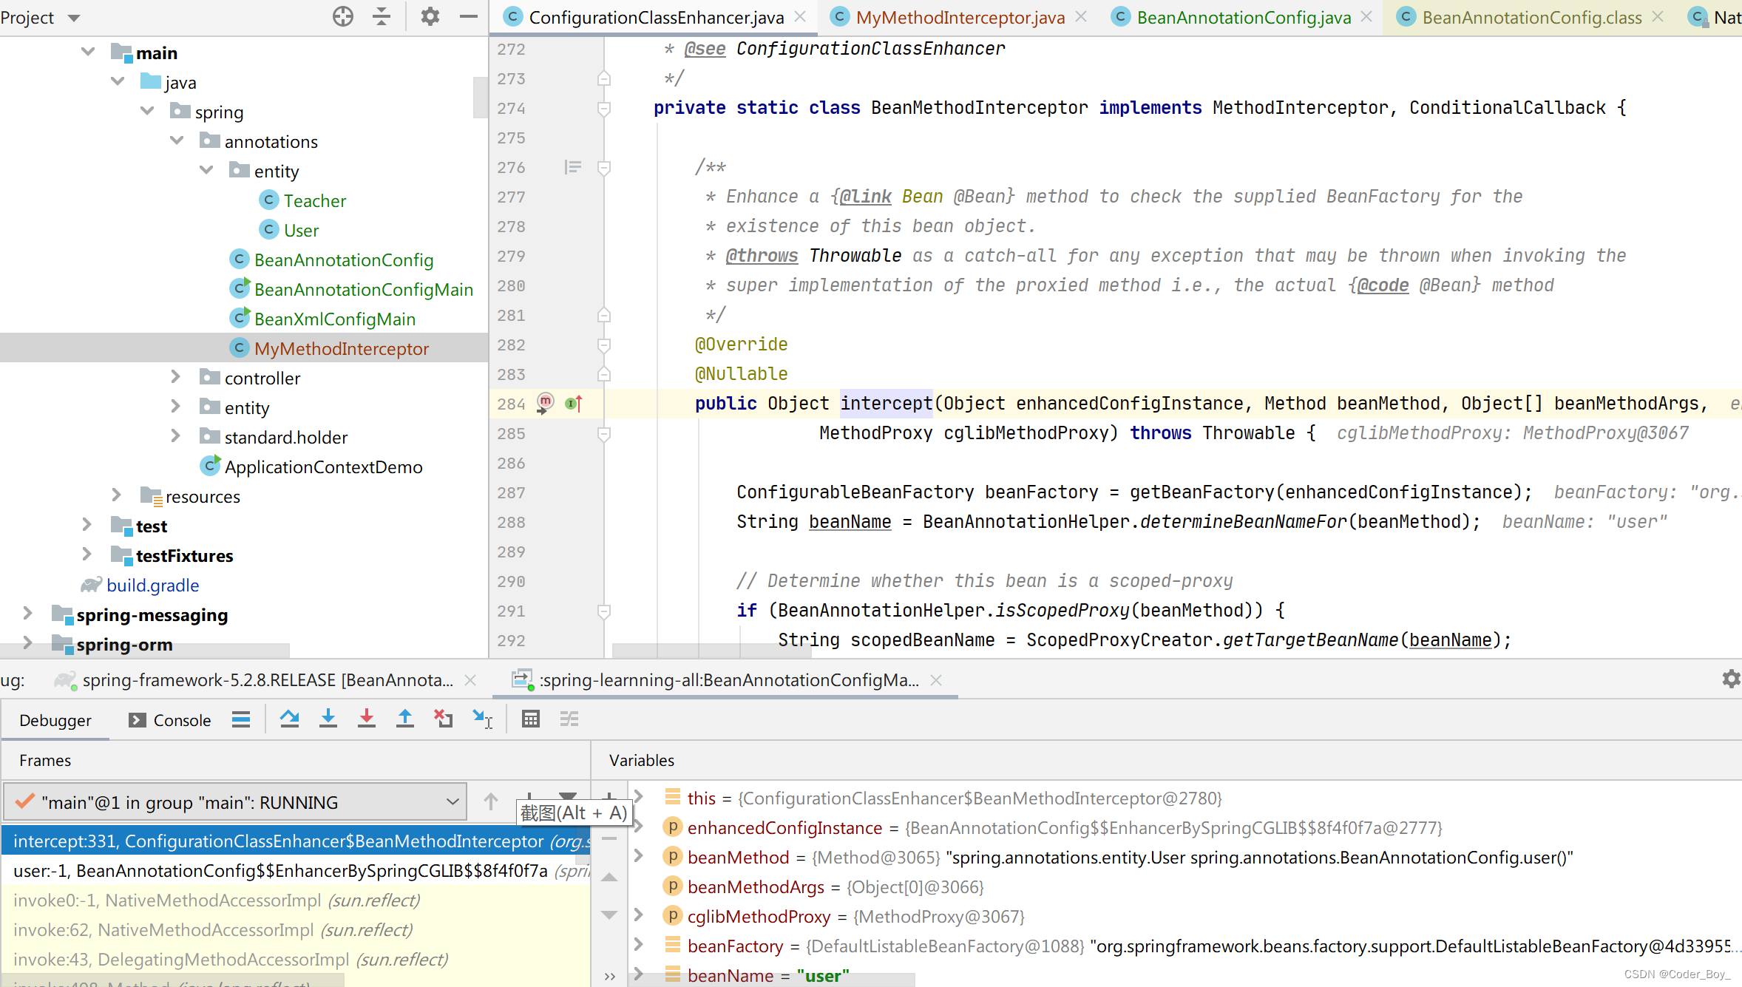Click Step Into debugger icon
1742x987 pixels.
point(328,719)
